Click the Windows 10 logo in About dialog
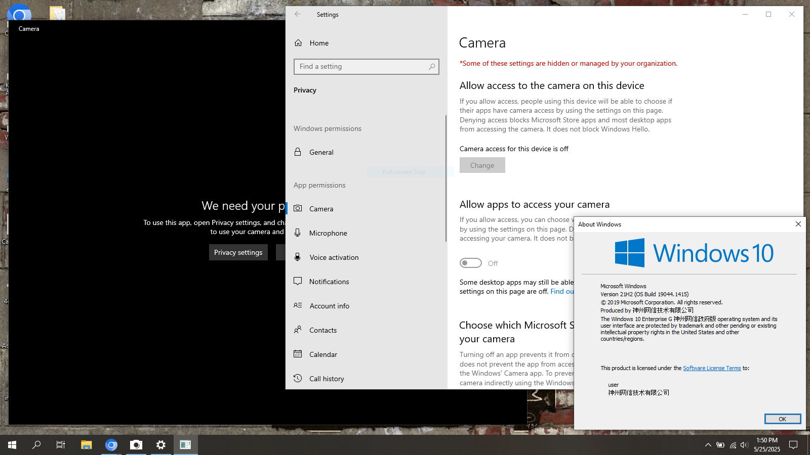The width and height of the screenshot is (810, 455). click(x=694, y=253)
